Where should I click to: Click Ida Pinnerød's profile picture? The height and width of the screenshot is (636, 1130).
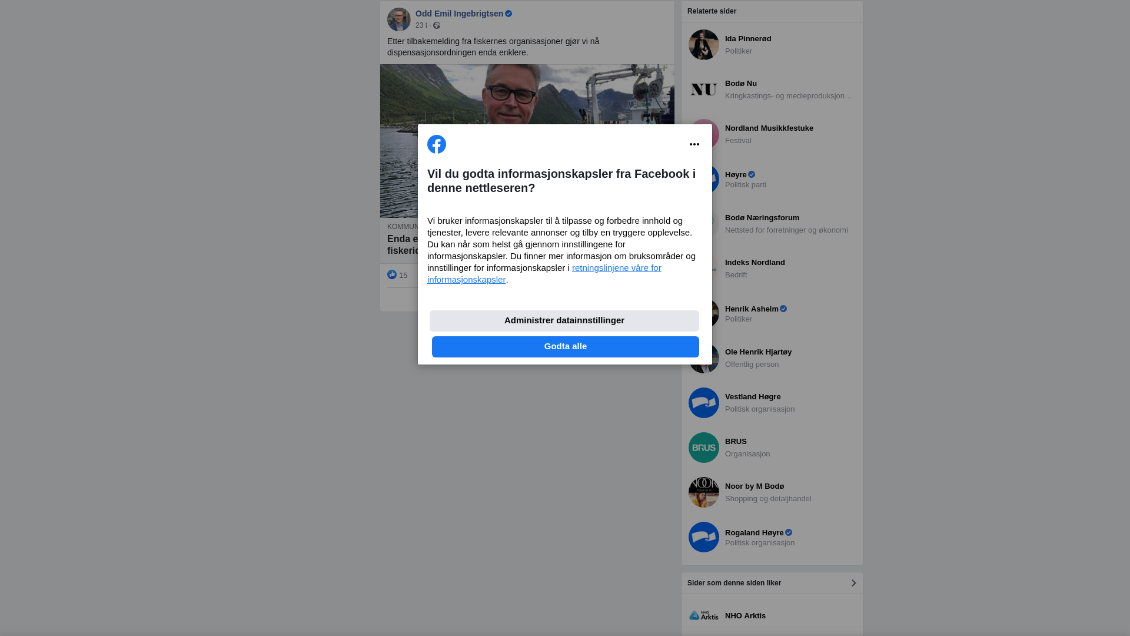coord(704,45)
